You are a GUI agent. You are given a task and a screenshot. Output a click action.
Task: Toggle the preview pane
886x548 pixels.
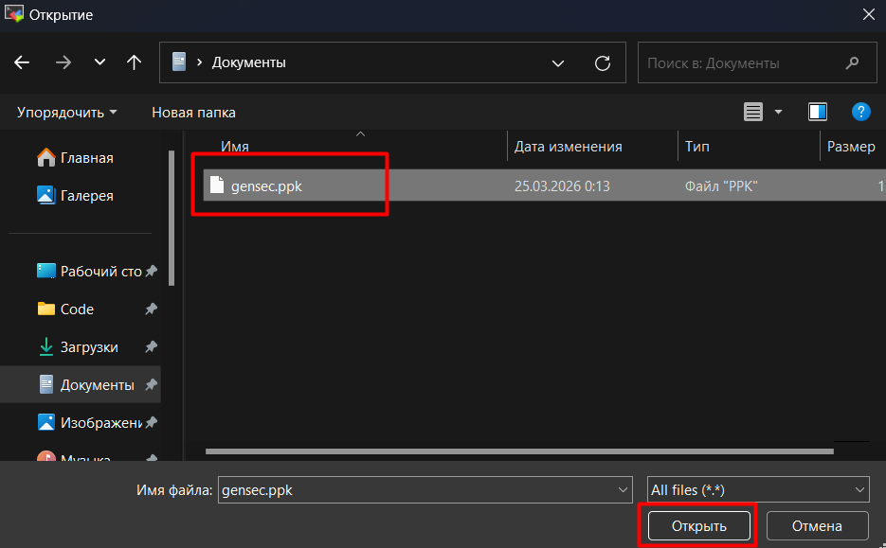tap(818, 112)
